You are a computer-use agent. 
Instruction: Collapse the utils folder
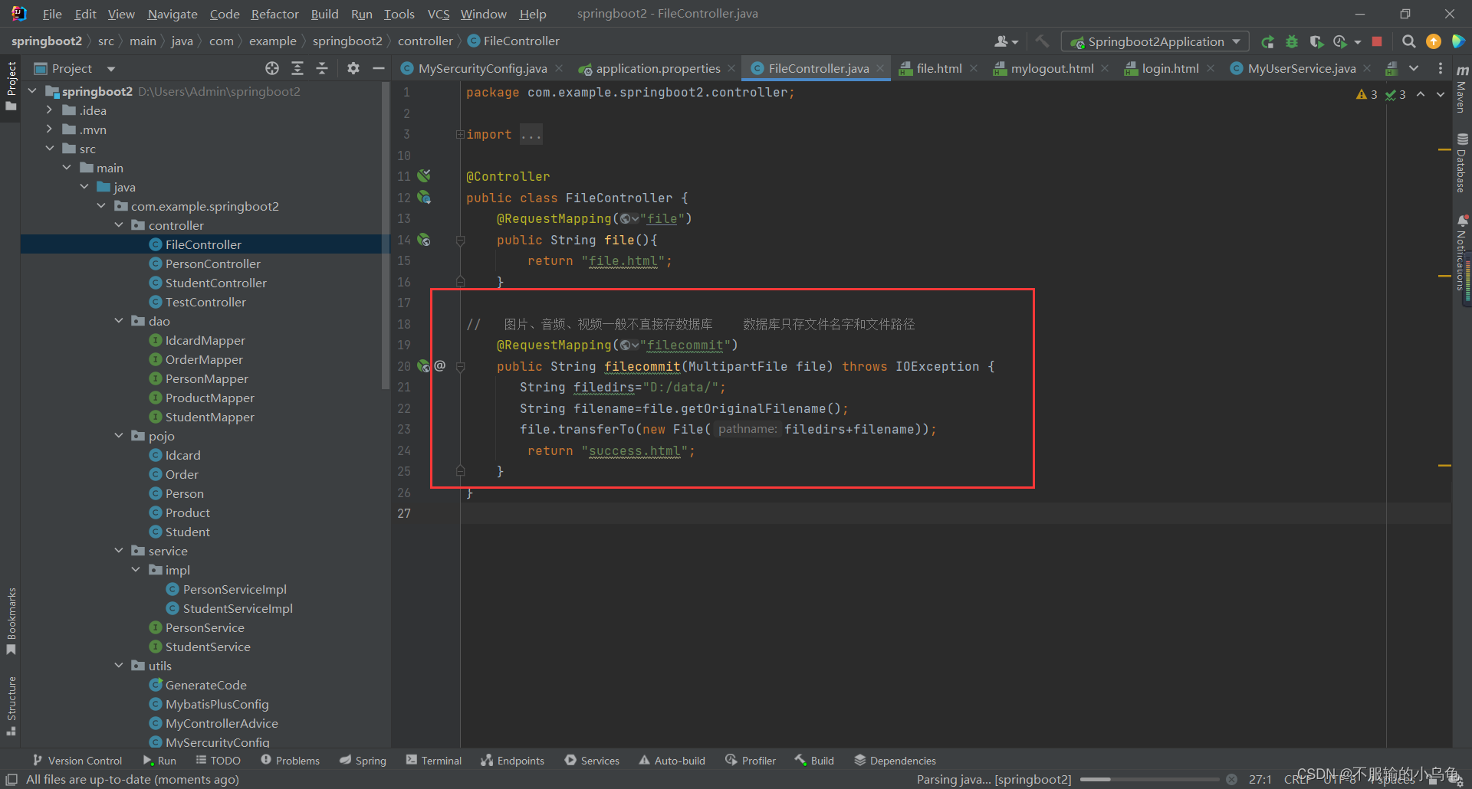[119, 666]
